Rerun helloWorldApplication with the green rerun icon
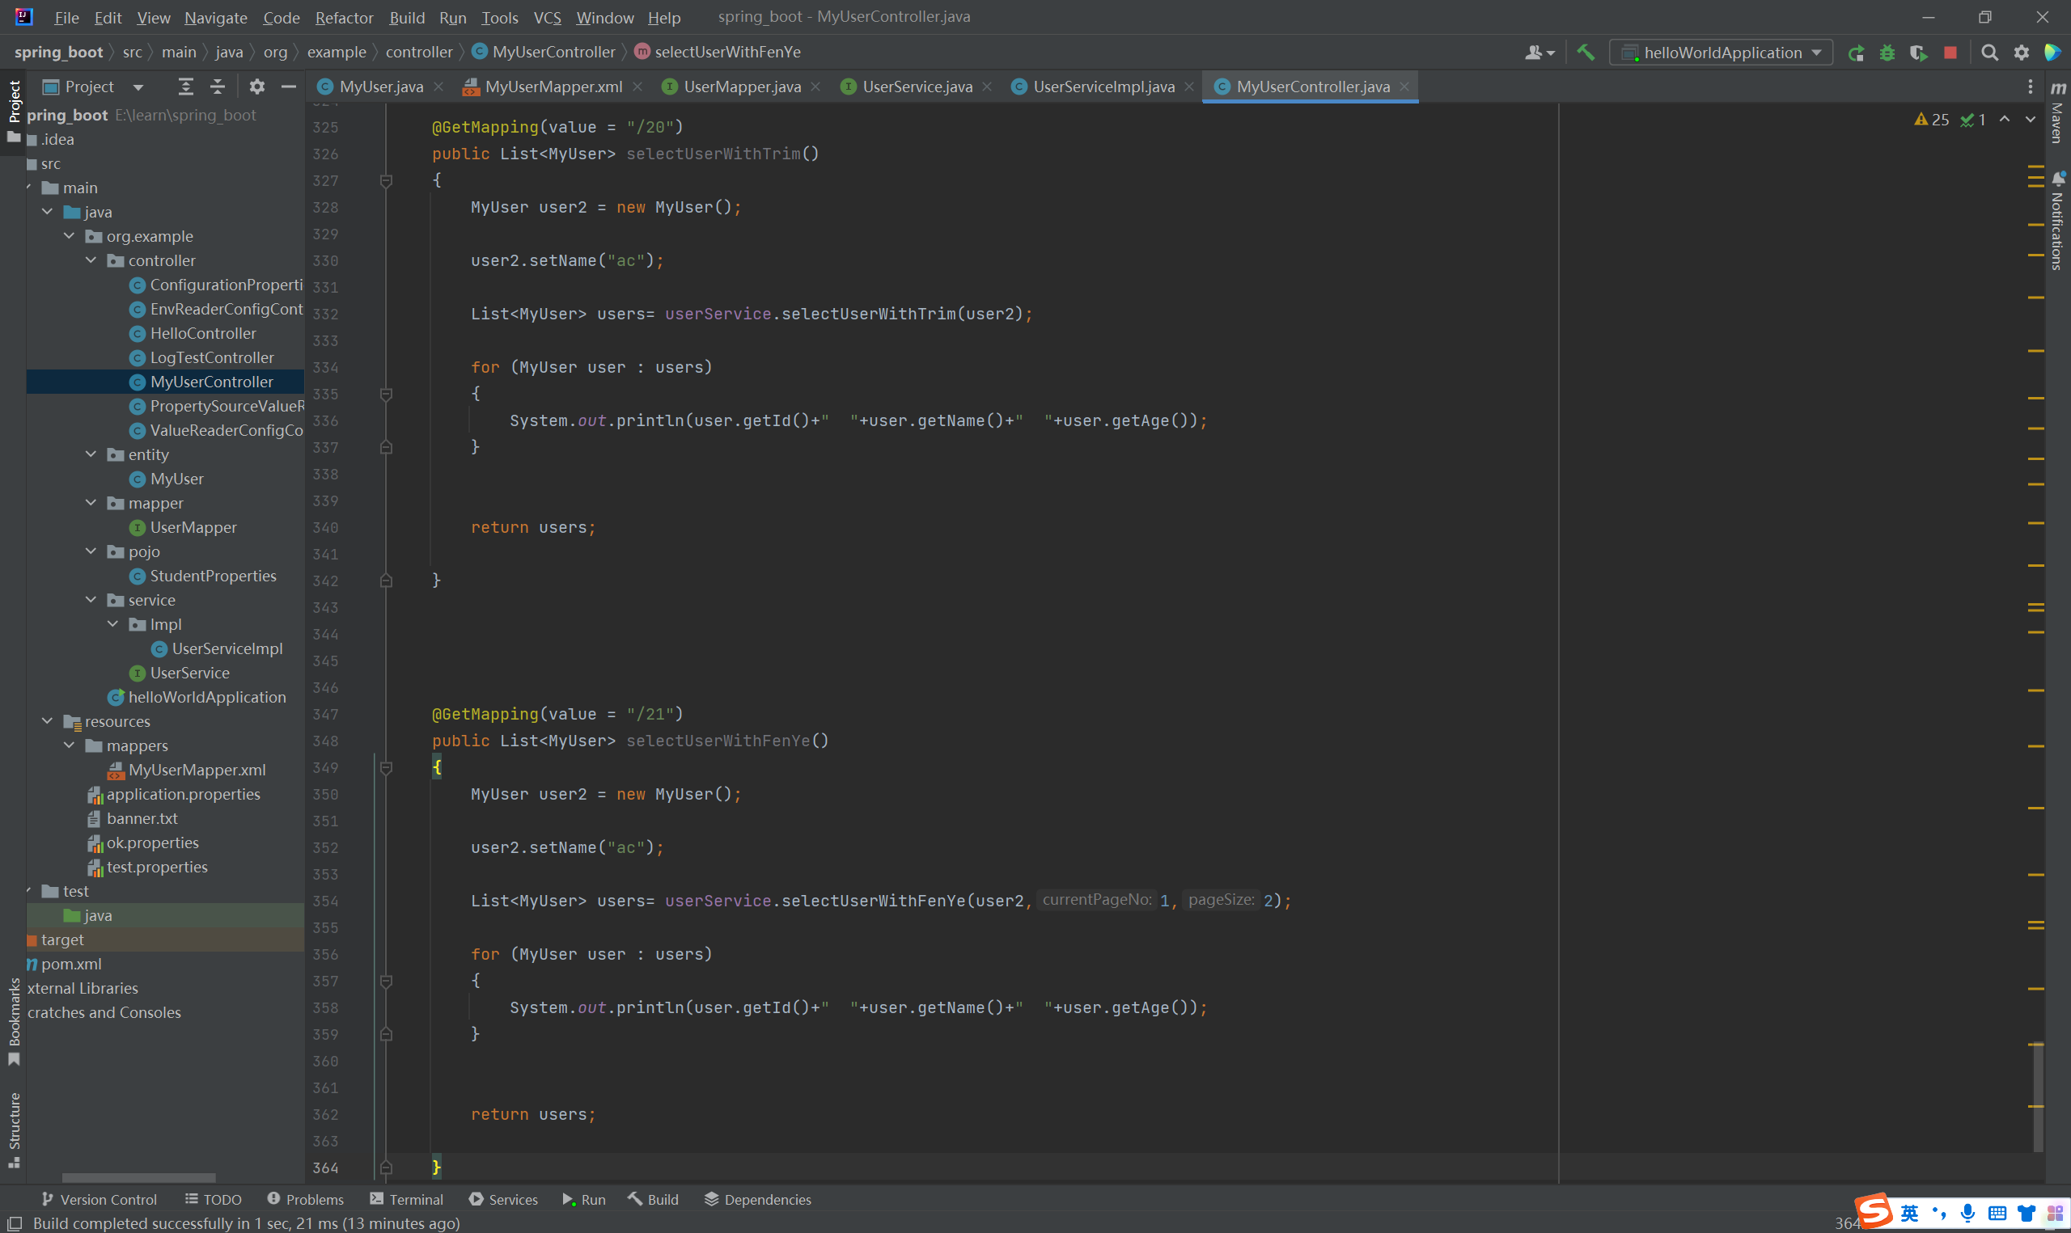 (x=1856, y=53)
